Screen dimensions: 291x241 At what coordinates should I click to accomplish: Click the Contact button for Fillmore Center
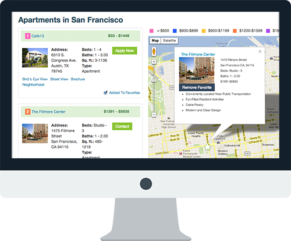coord(122,126)
